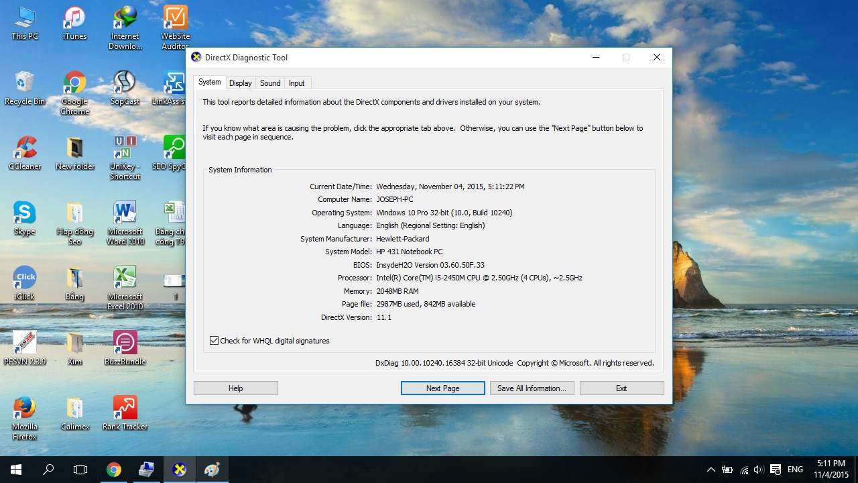Switch to the Sound tab
858x483 pixels.
tap(270, 83)
